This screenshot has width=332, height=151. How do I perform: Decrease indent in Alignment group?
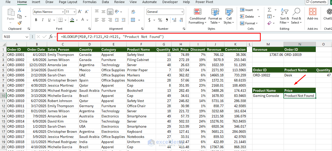tap(117, 20)
